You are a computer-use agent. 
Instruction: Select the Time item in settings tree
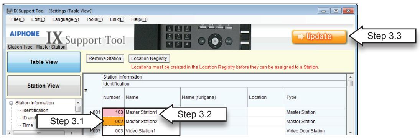(28, 125)
